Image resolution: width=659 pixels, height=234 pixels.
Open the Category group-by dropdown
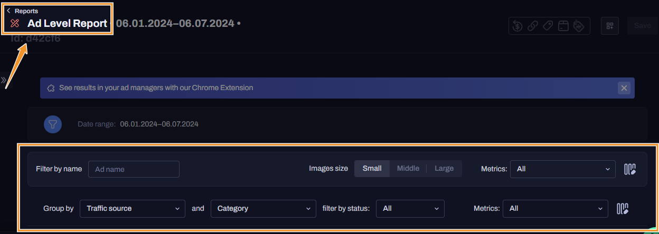click(x=263, y=209)
